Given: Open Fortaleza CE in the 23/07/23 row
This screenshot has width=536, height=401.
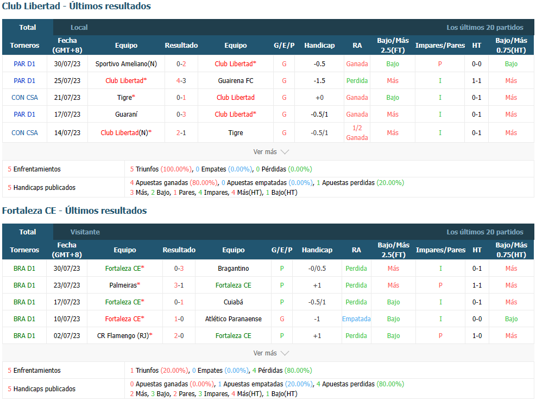Looking at the screenshot, I should (233, 285).
